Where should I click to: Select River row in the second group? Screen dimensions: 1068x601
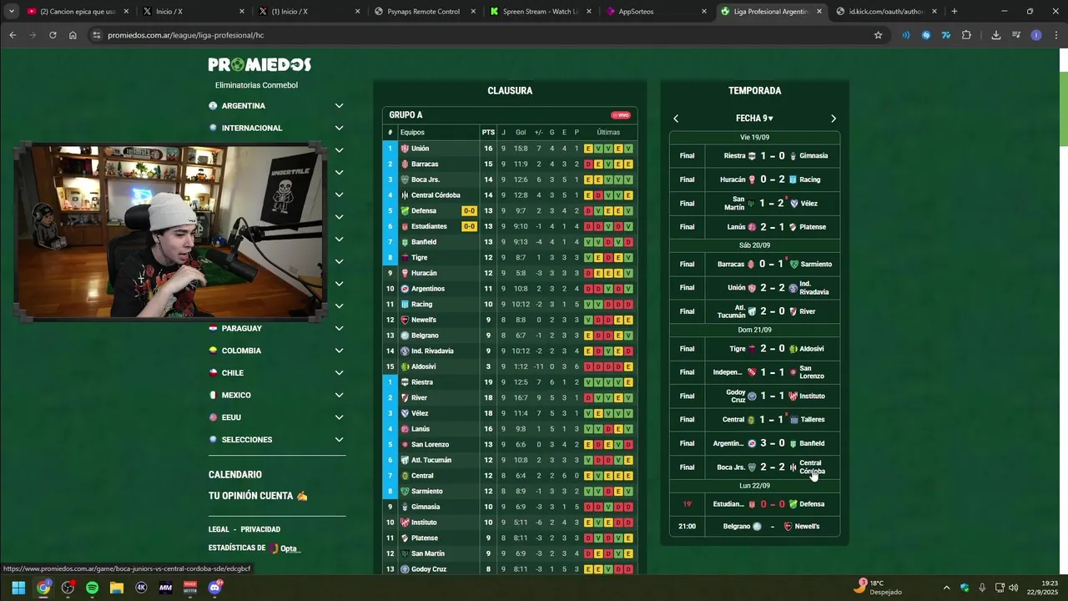(510, 398)
